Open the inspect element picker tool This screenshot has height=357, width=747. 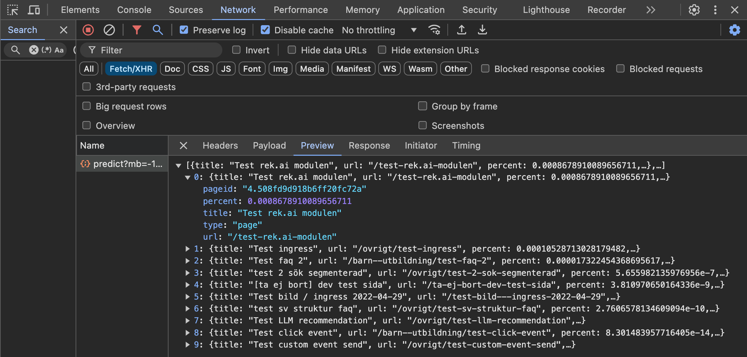click(x=13, y=10)
